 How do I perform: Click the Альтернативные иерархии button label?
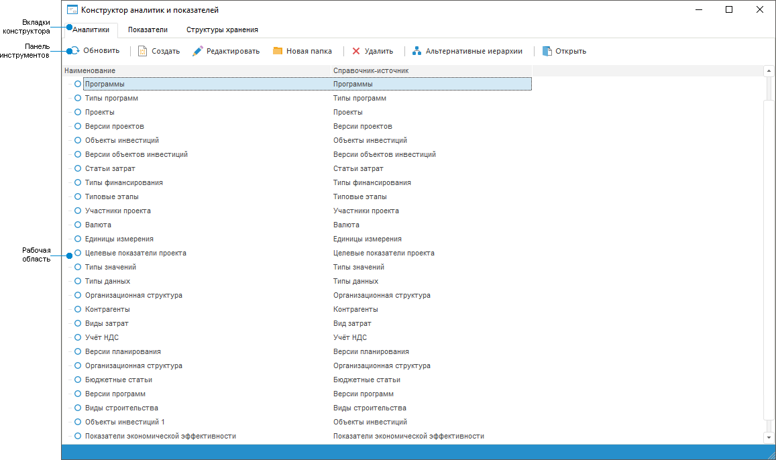[474, 51]
